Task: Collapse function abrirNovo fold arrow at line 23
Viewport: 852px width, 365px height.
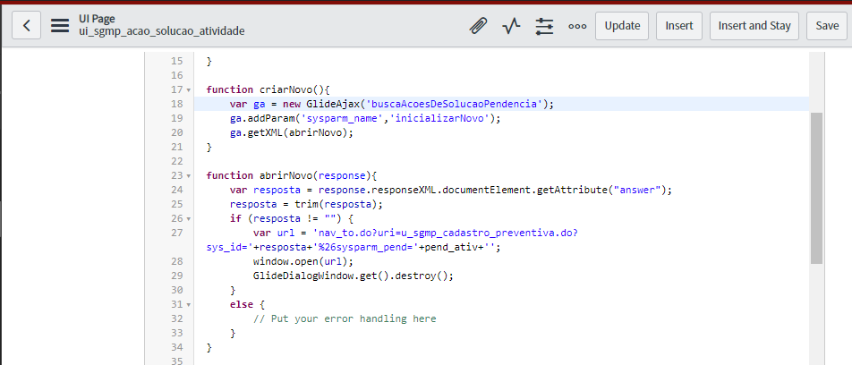Action: 189,176
